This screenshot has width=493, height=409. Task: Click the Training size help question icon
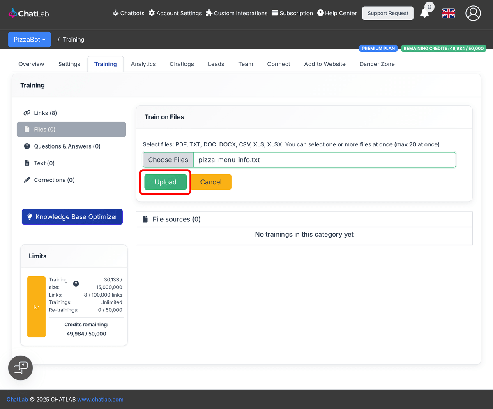(76, 284)
